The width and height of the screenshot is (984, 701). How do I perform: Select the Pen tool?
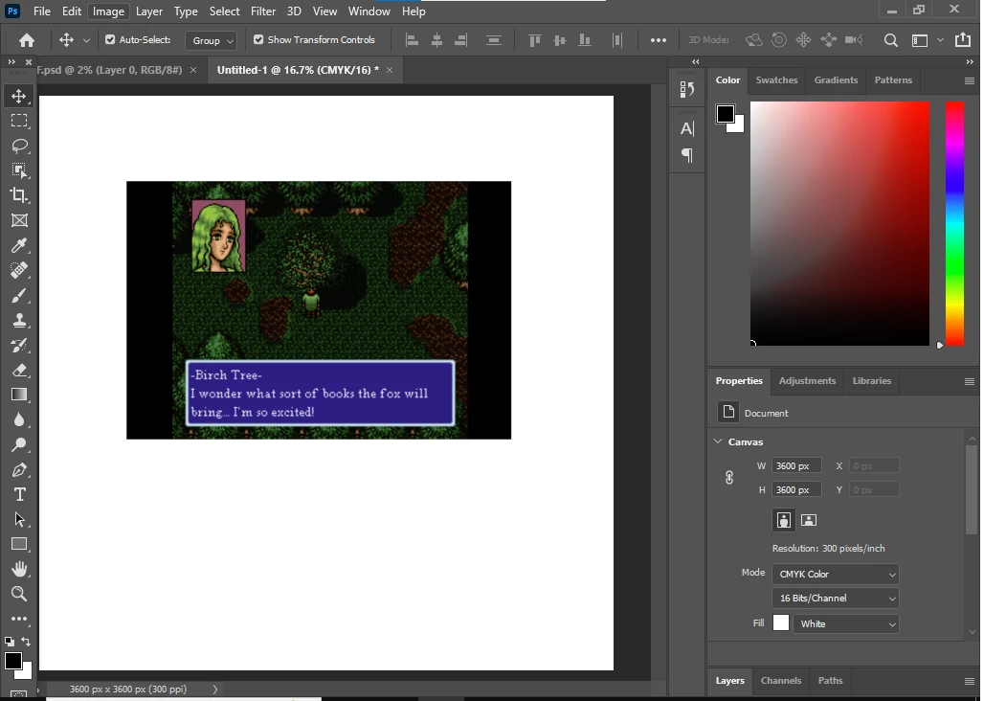[x=19, y=469]
